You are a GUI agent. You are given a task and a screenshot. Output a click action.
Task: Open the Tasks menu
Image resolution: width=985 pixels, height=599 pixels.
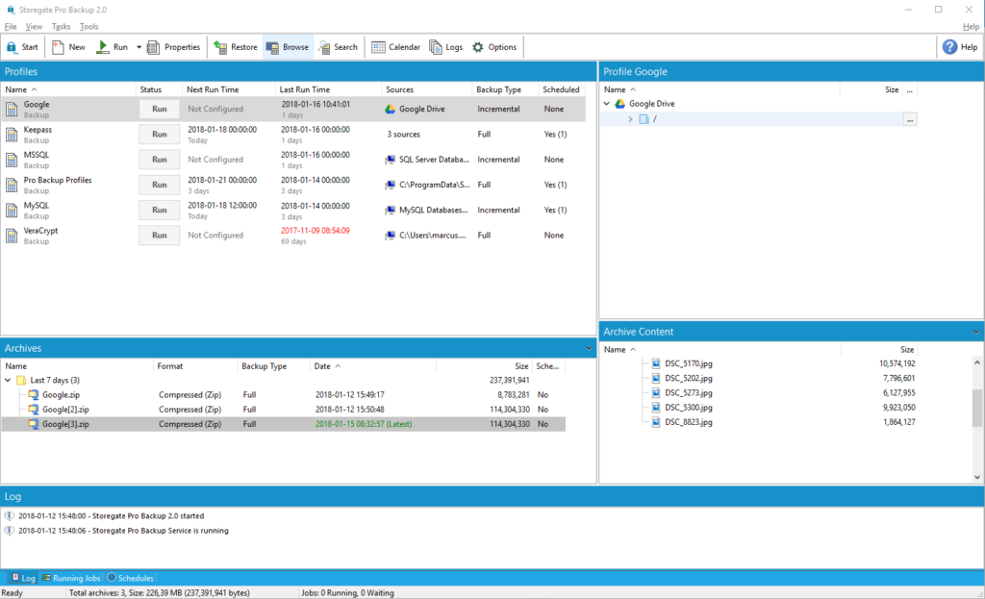(61, 26)
